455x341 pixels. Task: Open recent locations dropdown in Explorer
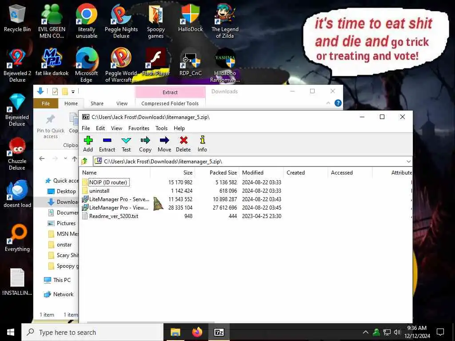pos(66,159)
